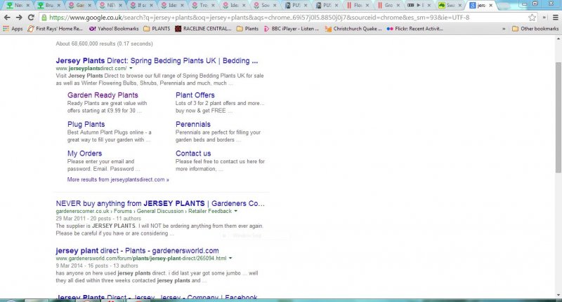
Task: Open dropdown arrow beside www.jerseyplantsdirect.com URL
Action: [x=131, y=69]
